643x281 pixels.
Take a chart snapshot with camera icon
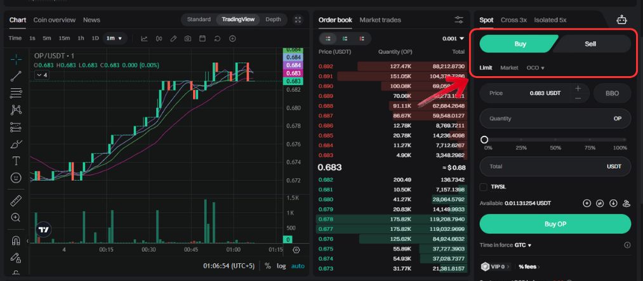pos(187,39)
